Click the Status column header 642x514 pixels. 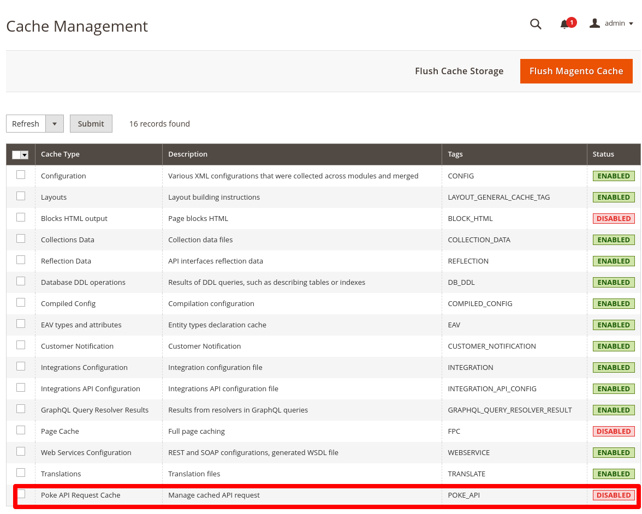(x=603, y=154)
